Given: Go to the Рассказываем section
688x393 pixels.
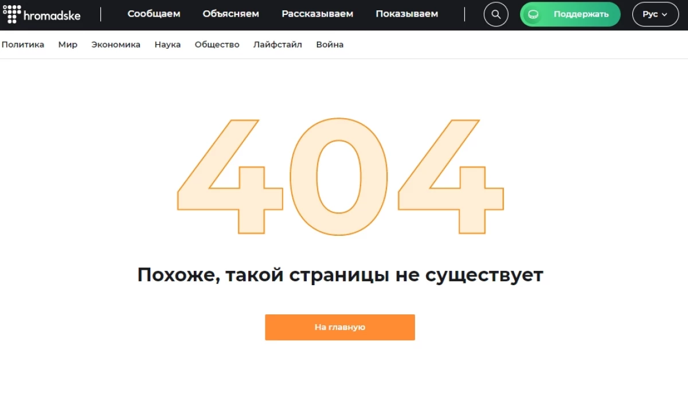Looking at the screenshot, I should [317, 14].
